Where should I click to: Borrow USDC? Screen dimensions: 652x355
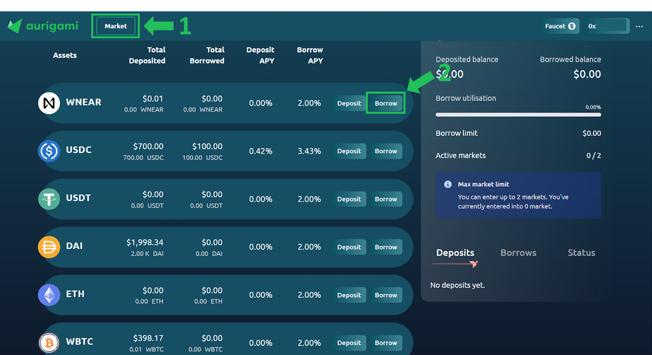[x=386, y=151]
